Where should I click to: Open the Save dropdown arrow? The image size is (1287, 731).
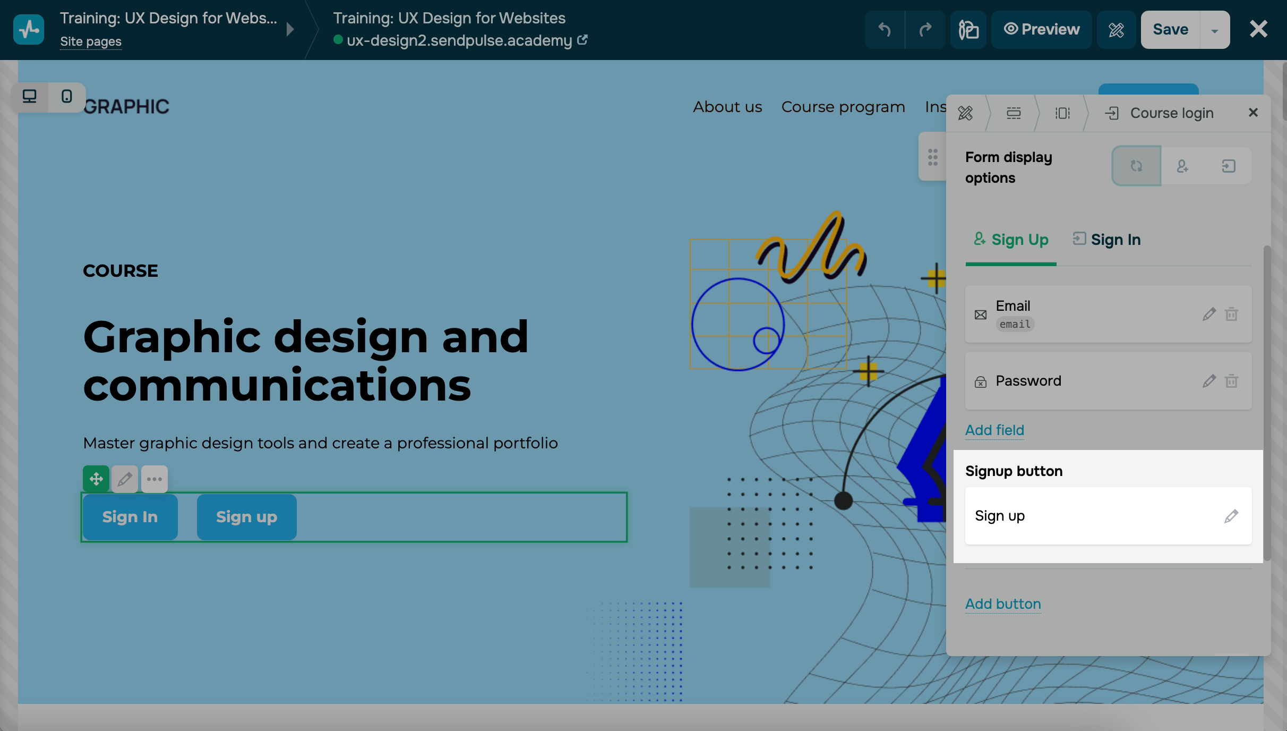(x=1215, y=30)
